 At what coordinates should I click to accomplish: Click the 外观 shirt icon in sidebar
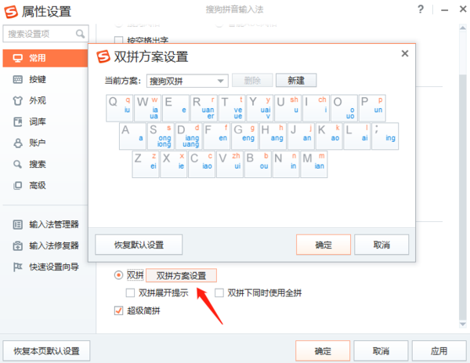[x=18, y=100]
